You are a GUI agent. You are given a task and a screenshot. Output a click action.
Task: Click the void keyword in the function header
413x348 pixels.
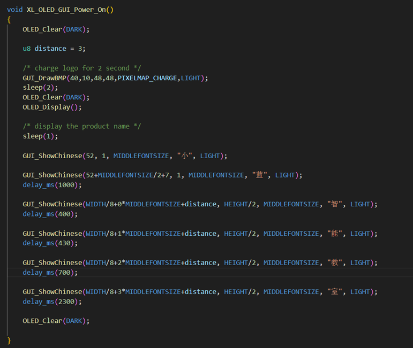click(15, 10)
